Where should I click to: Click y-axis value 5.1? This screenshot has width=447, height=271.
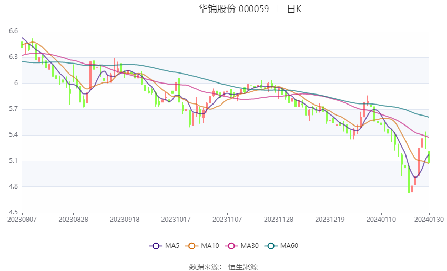pyautogui.click(x=13, y=161)
